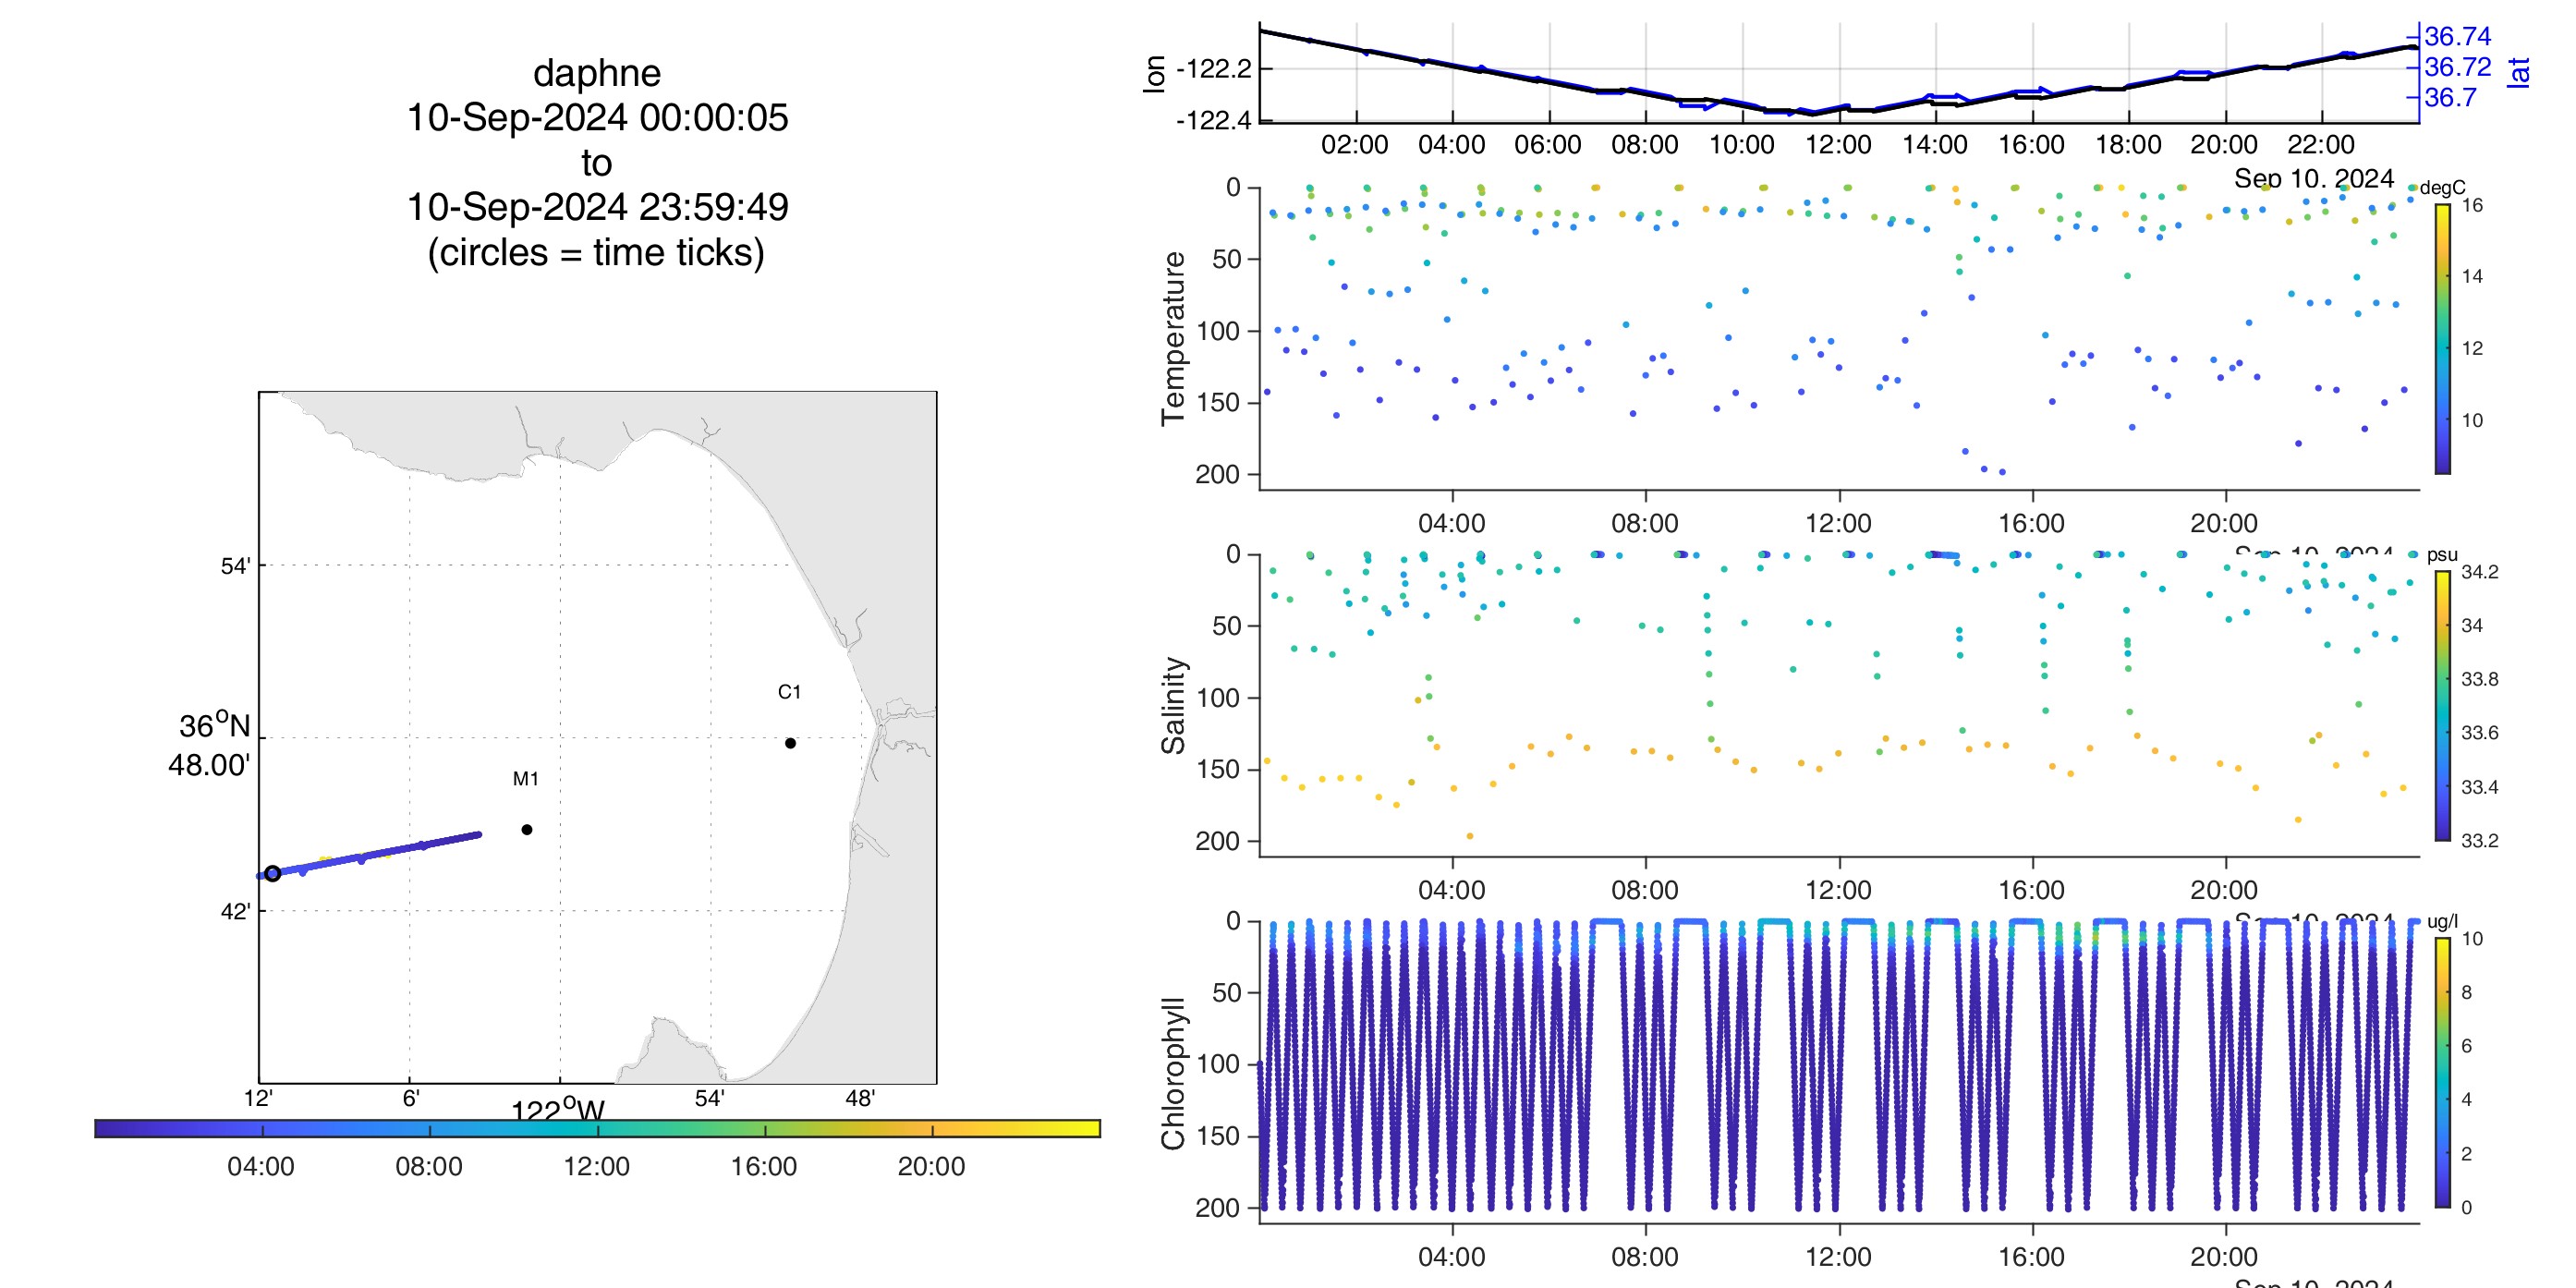Click the 20:00 label on time colorbar
Image resolution: width=2576 pixels, height=1288 pixels.
[931, 1166]
